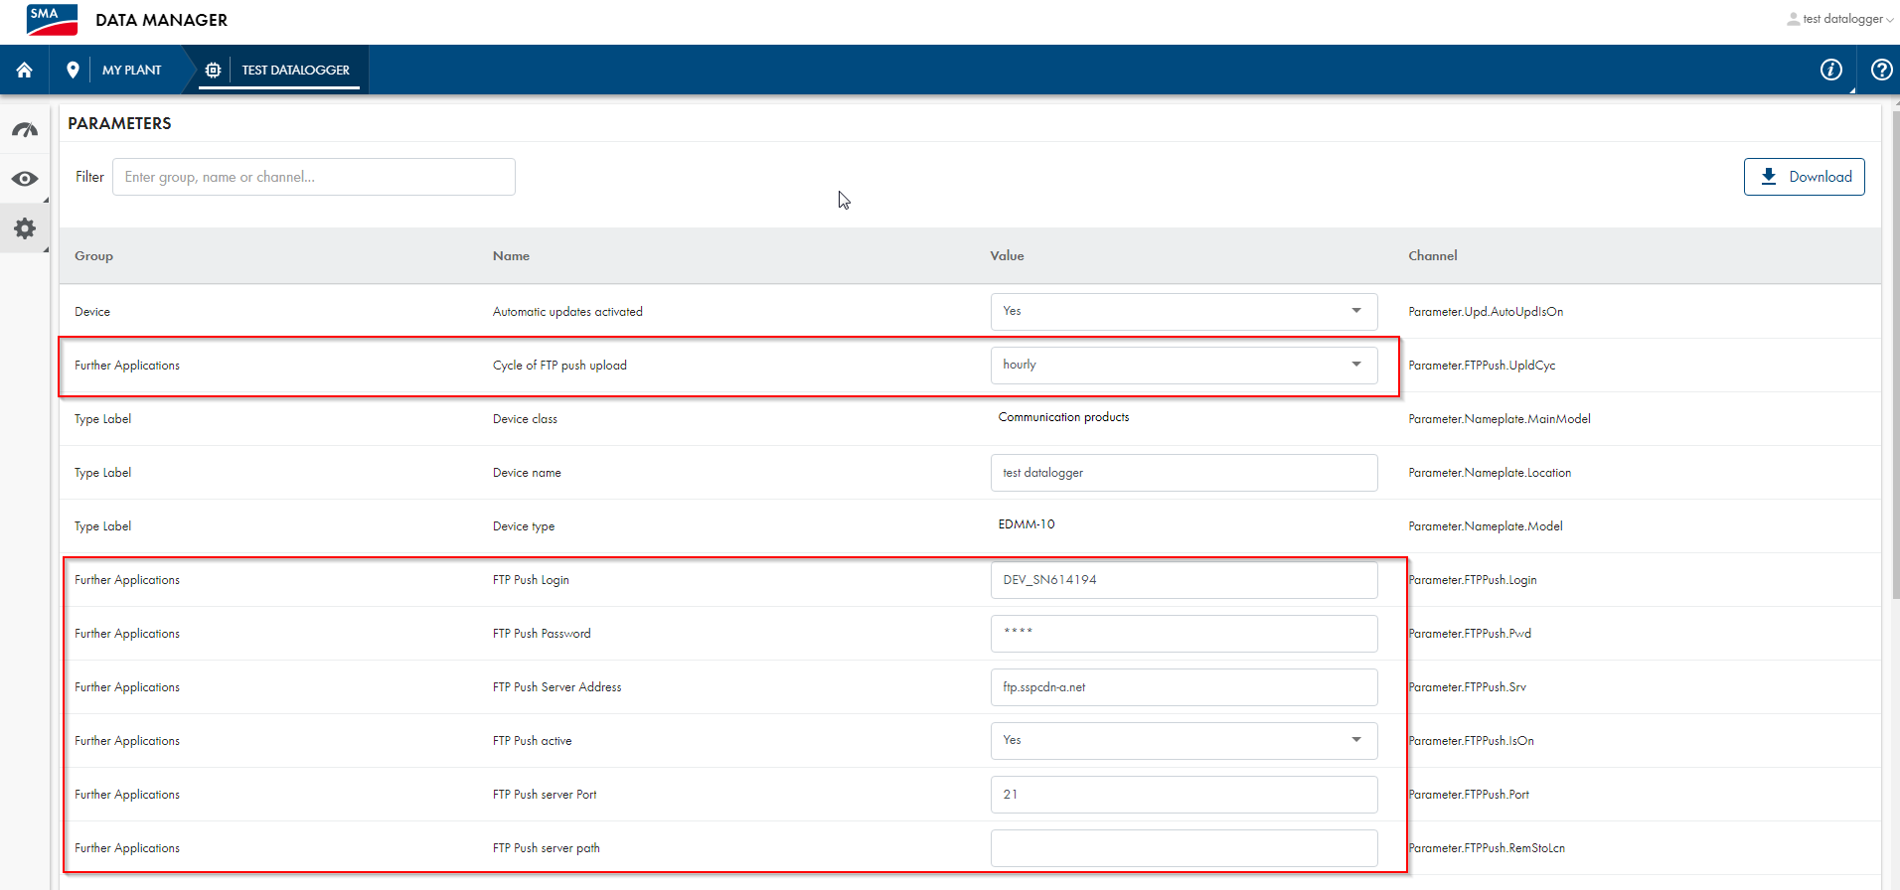Open the monitoring eye sidebar icon
This screenshot has height=890, width=1900.
(x=25, y=179)
